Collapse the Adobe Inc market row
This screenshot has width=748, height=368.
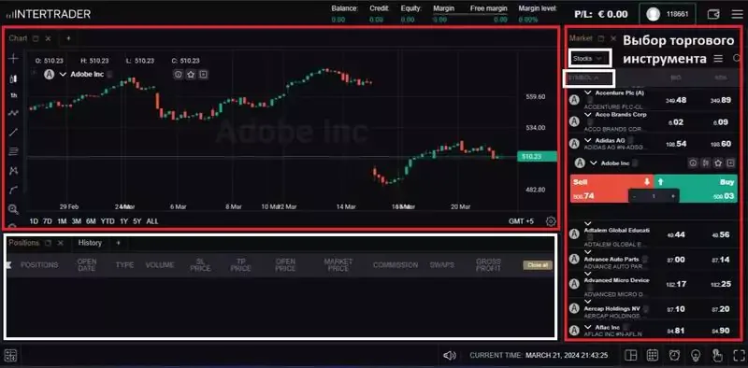pos(594,163)
